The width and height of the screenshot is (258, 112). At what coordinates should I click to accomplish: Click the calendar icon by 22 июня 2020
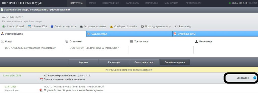(29, 27)
